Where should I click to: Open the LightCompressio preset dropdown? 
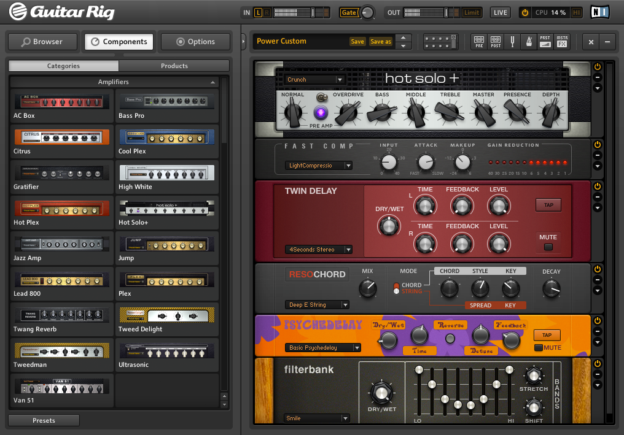click(x=319, y=166)
